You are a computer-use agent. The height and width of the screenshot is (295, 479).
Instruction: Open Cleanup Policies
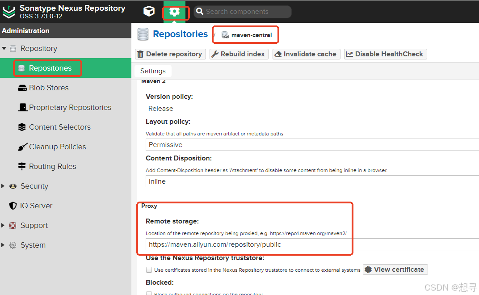[x=58, y=147]
